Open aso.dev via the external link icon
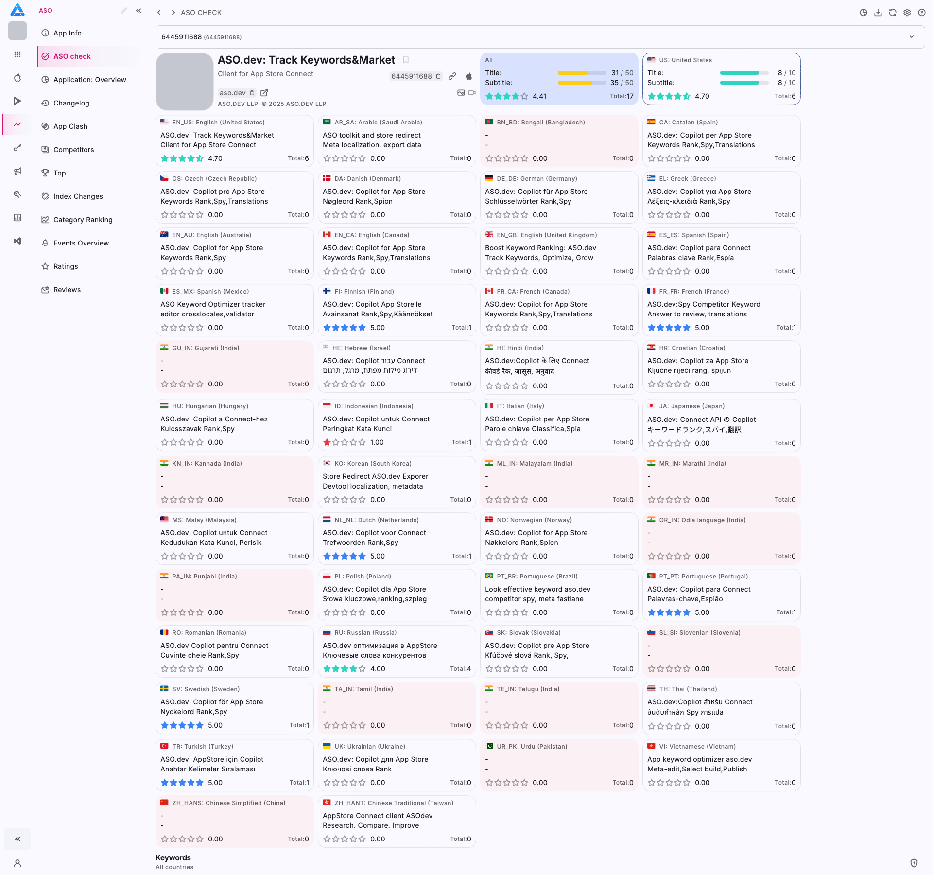 pyautogui.click(x=264, y=93)
